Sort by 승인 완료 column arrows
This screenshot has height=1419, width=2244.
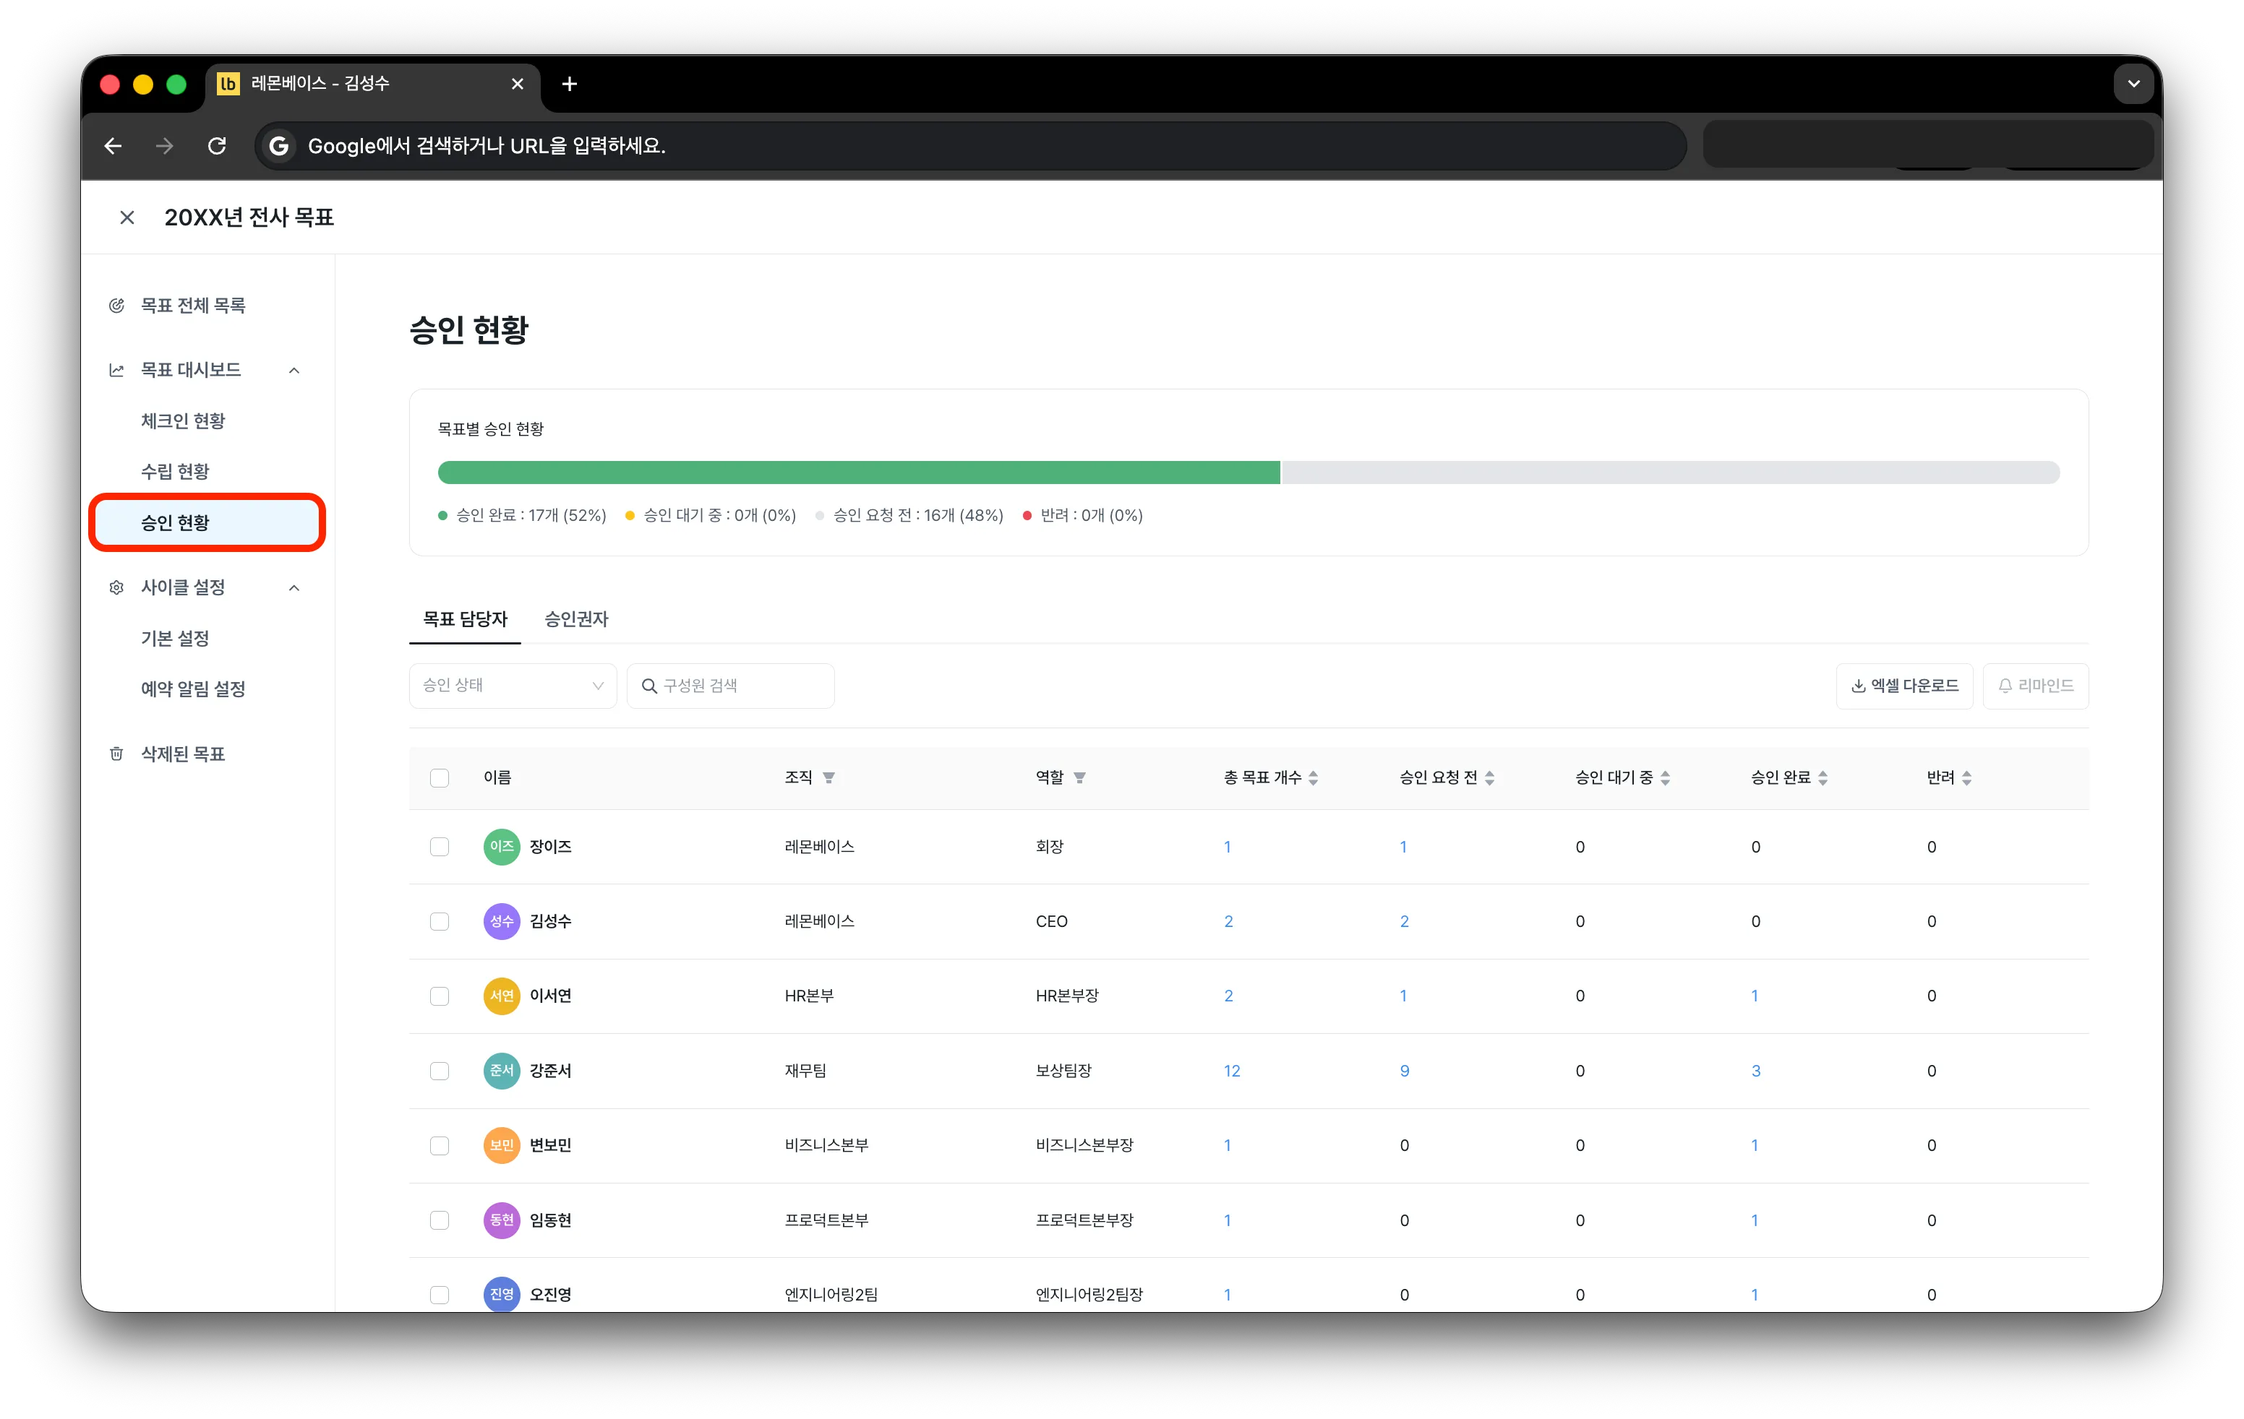[x=1823, y=777]
